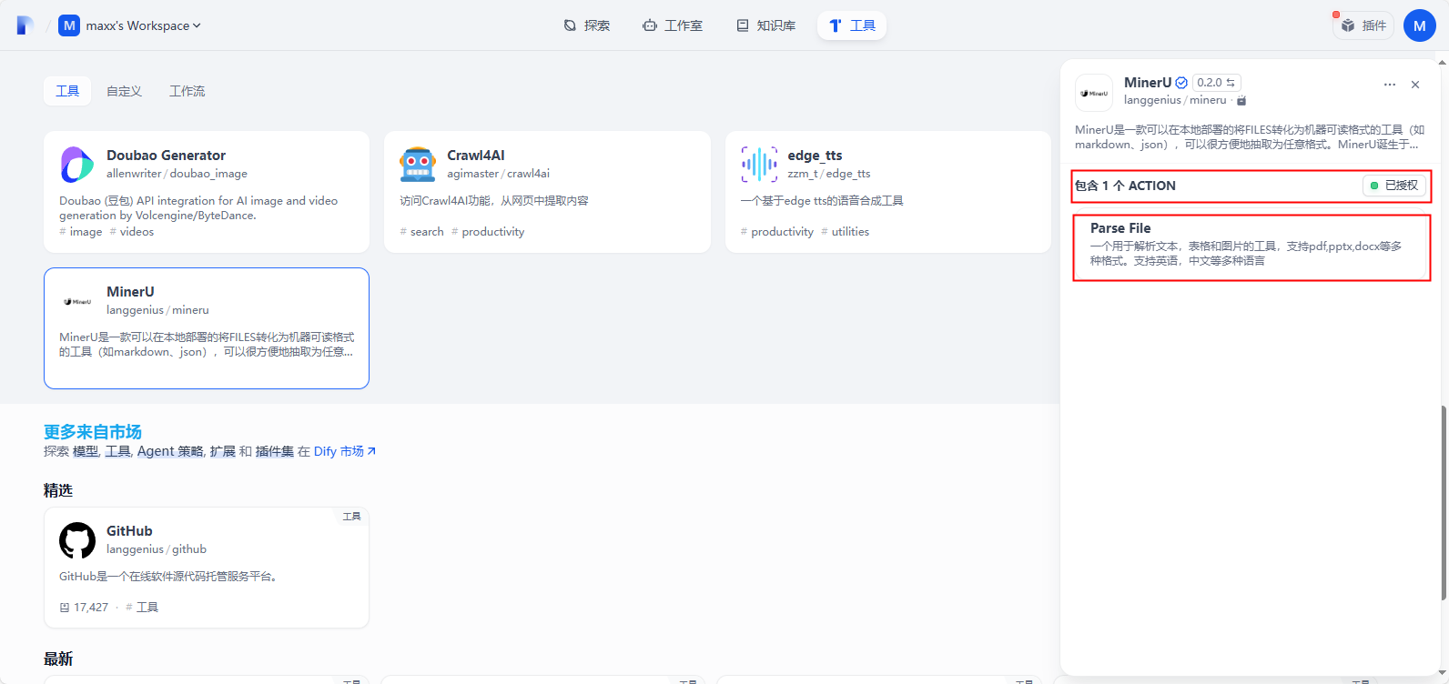Viewport: 1449px width, 684px height.
Task: Click the MinerU logo in the tool card
Action: tap(77, 301)
